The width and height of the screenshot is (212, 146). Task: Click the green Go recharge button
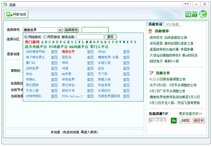click(x=173, y=121)
